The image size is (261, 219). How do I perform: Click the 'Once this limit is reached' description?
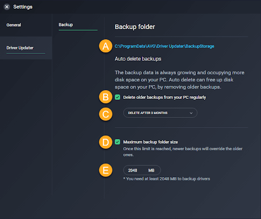182,152
